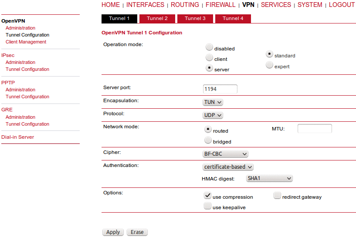356x237 pixels.
Task: Click the HMAC digest label
Action: pos(218,179)
